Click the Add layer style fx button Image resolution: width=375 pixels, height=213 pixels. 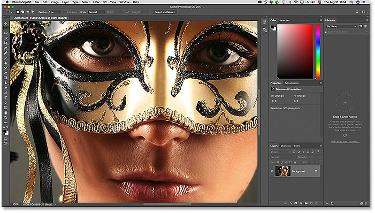[x=291, y=203]
